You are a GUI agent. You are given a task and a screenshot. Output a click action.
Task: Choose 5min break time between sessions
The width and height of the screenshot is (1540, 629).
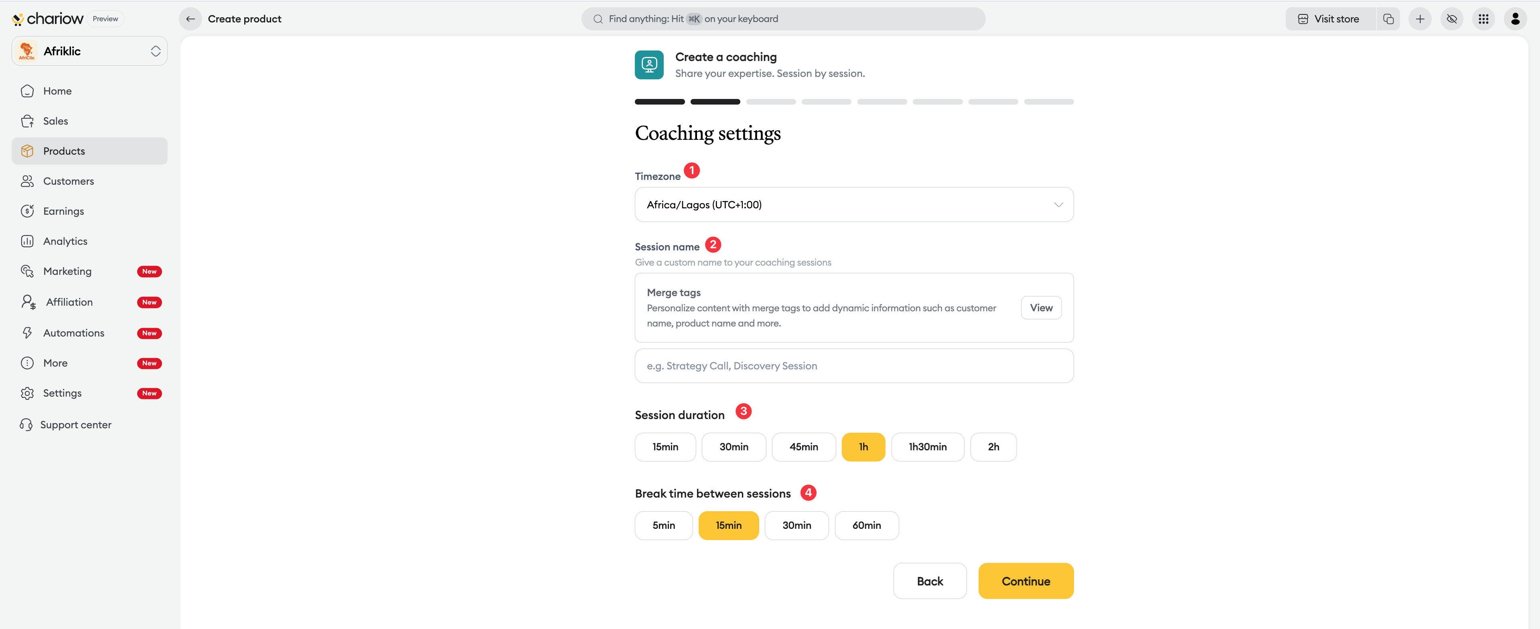click(664, 526)
